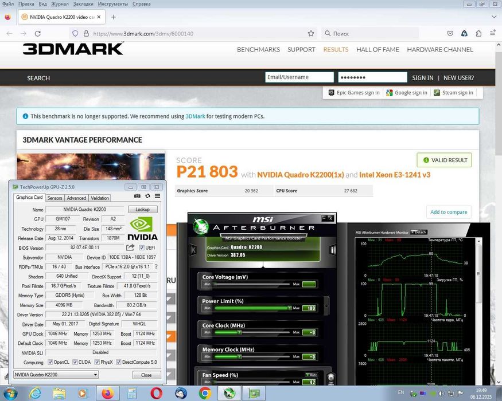Go back in Firefox history
Viewport: 502px width, 401px height.
click(x=9, y=34)
